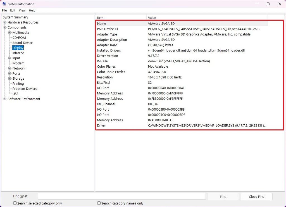Enable Search category names only

[x=99, y=203]
